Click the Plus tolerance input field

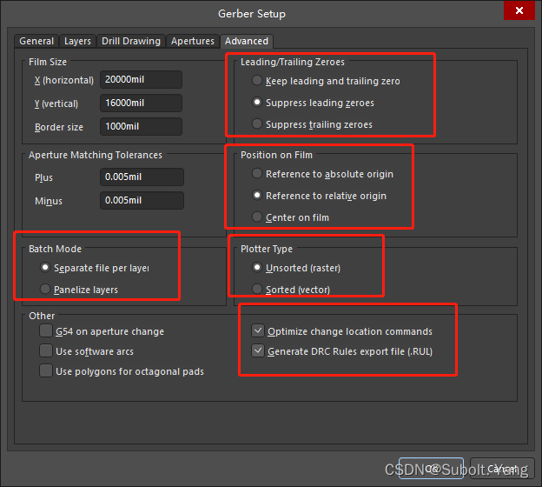pos(141,177)
